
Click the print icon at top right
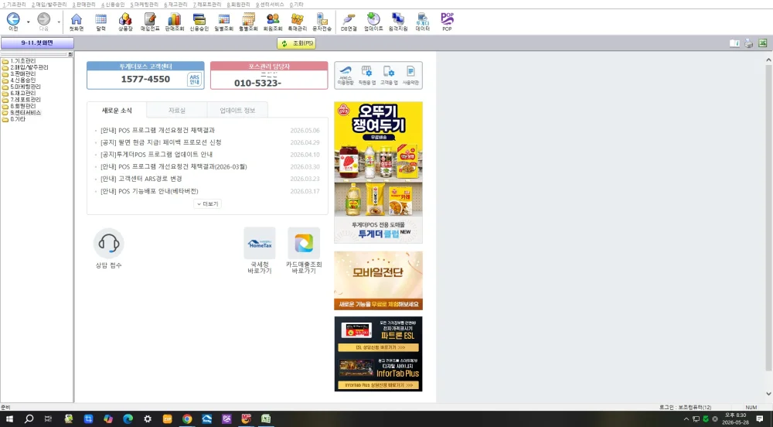(x=748, y=43)
